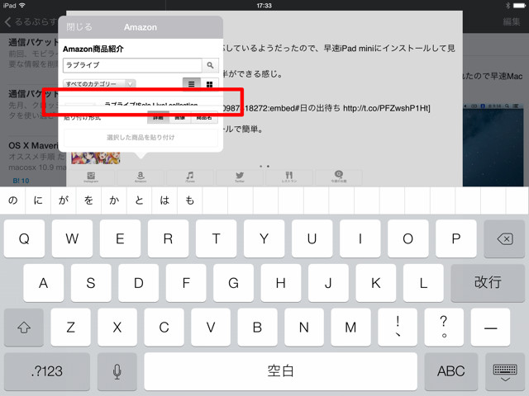Tap the C key
The image size is (529, 396).
point(164,328)
